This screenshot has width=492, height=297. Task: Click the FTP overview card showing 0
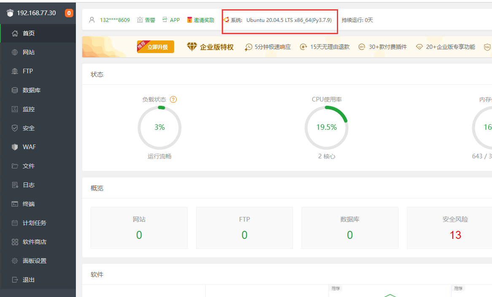245,227
